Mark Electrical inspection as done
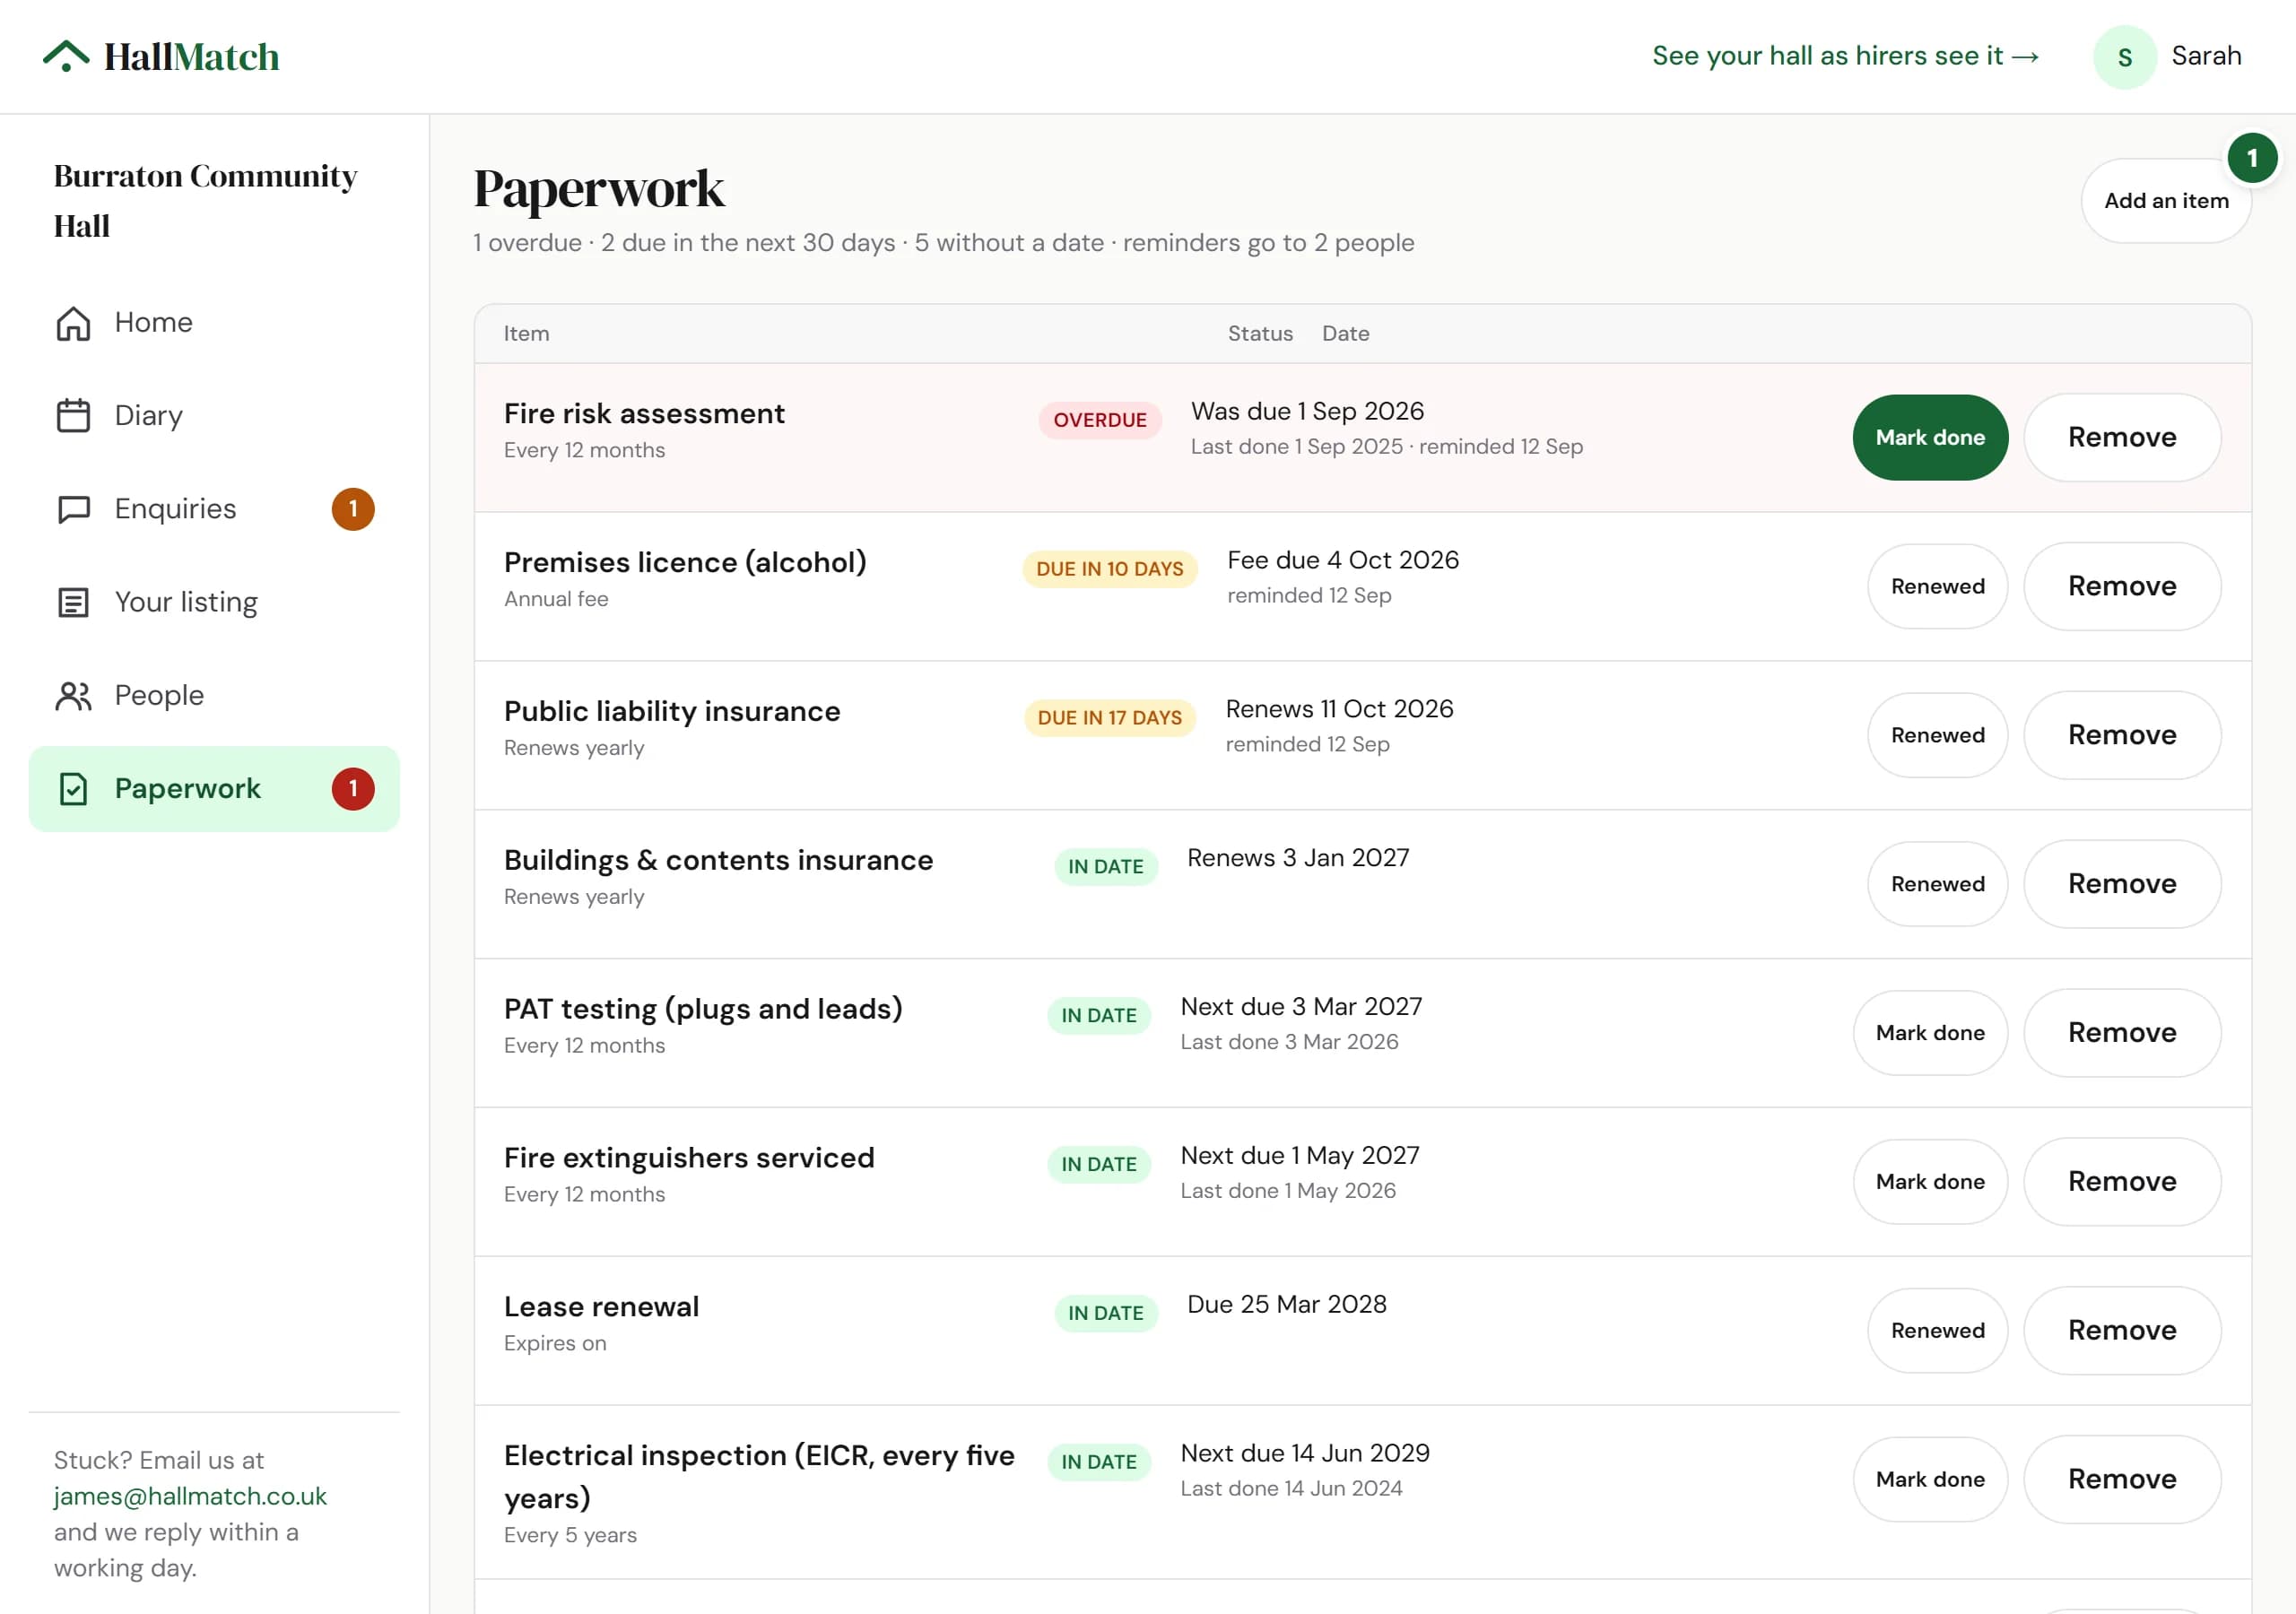 coord(1930,1481)
